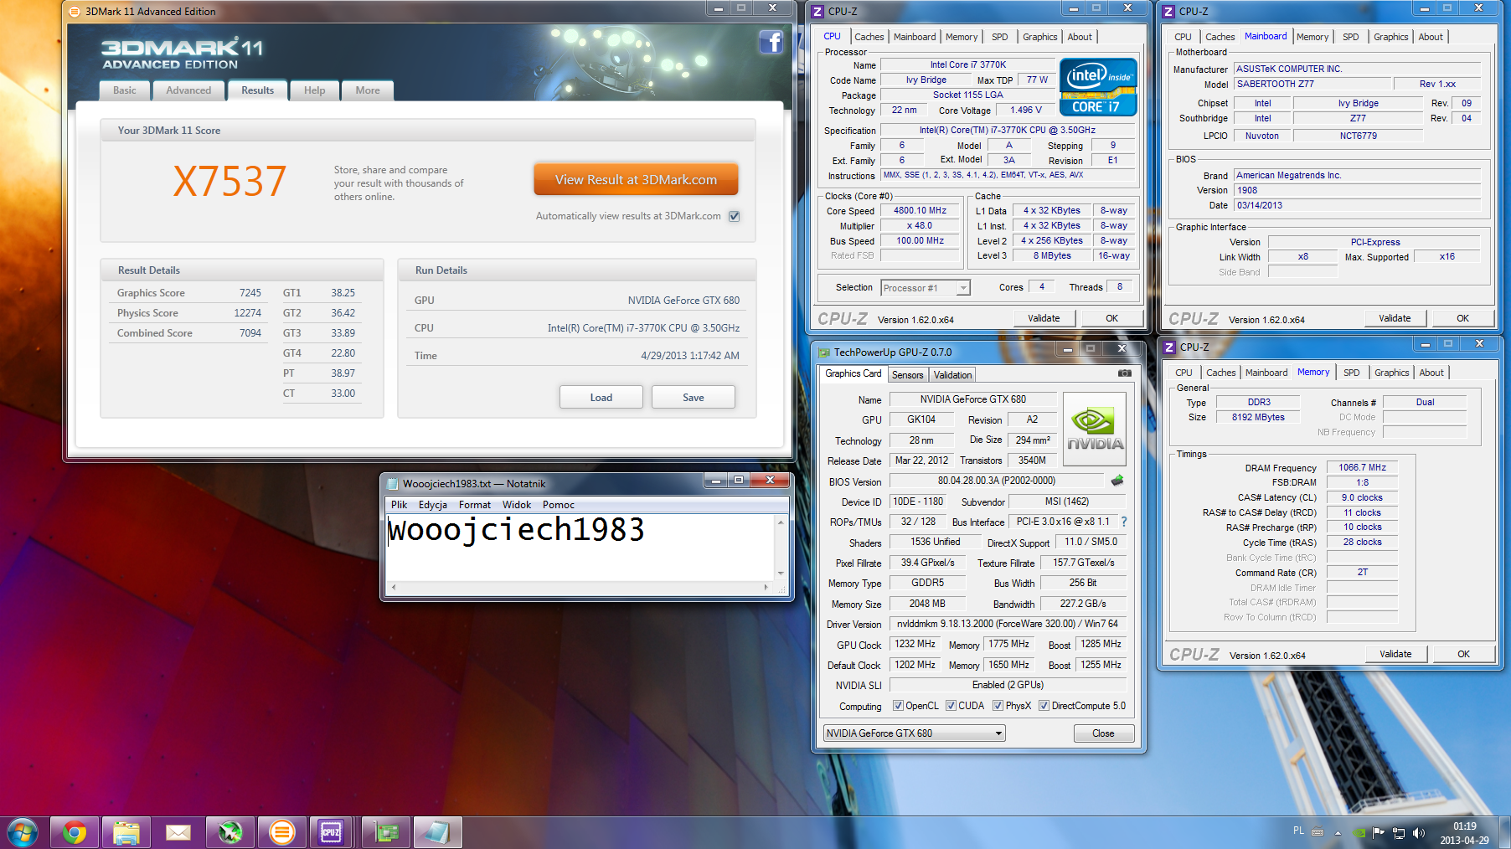Click the Notepad horizontal scrollbar left arrow
This screenshot has height=849, width=1511.
pyautogui.click(x=394, y=588)
